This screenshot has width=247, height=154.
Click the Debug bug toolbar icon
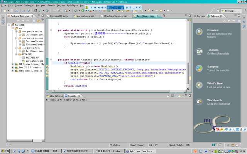click(x=76, y=10)
